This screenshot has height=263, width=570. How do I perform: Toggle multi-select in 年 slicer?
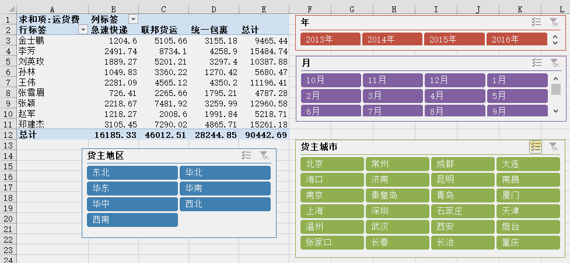tap(537, 22)
